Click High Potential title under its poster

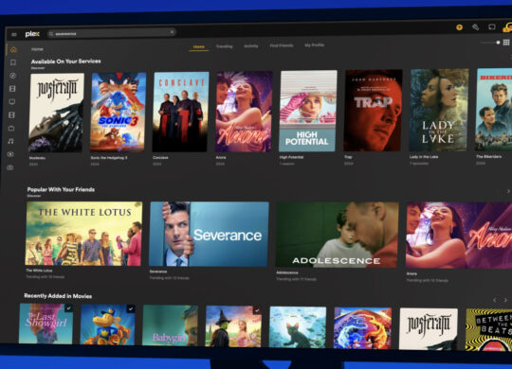[291, 157]
